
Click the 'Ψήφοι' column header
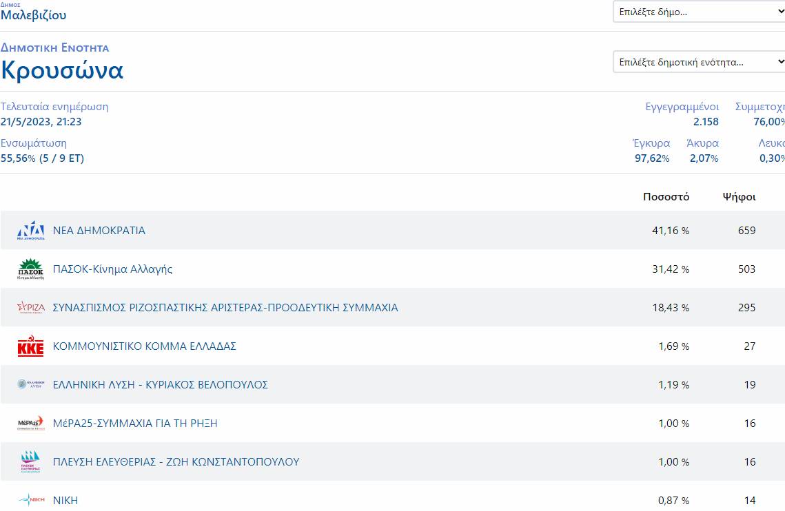pos(739,197)
